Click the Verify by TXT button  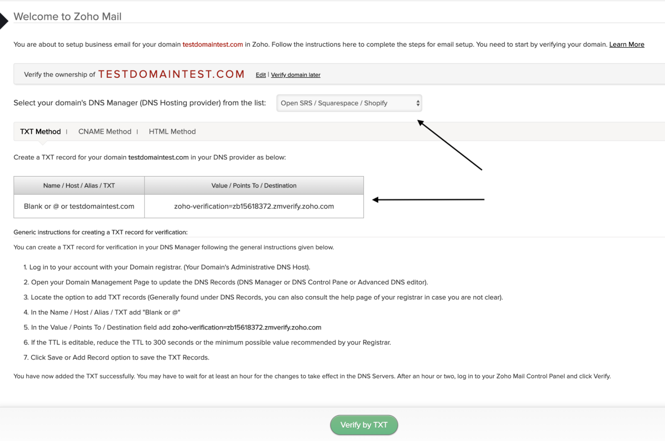(x=364, y=425)
